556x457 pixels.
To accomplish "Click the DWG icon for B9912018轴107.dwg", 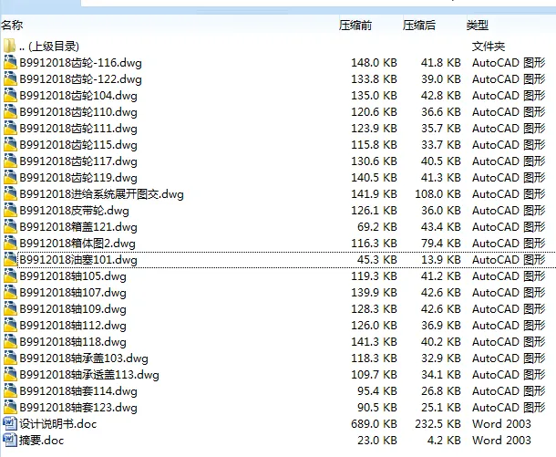I will click(x=10, y=293).
